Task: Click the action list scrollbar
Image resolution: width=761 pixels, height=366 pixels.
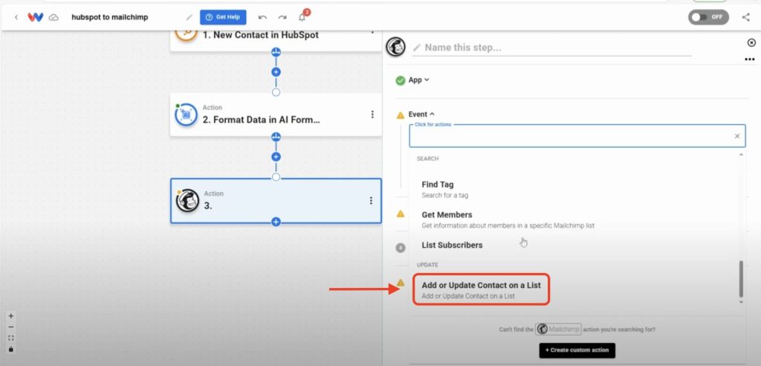Action: 741,278
